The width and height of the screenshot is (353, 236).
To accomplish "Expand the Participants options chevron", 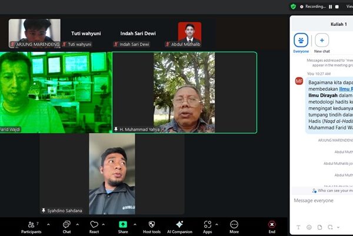I will (x=48, y=224).
